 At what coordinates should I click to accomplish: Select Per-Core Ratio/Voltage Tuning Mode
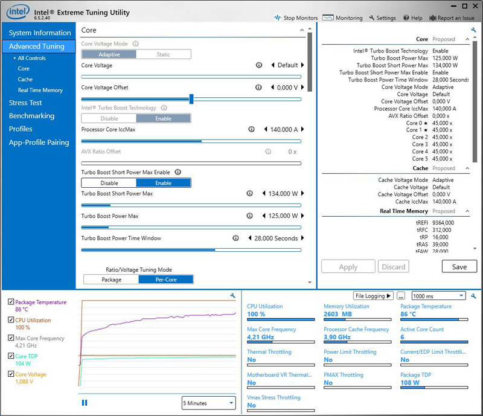[165, 280]
